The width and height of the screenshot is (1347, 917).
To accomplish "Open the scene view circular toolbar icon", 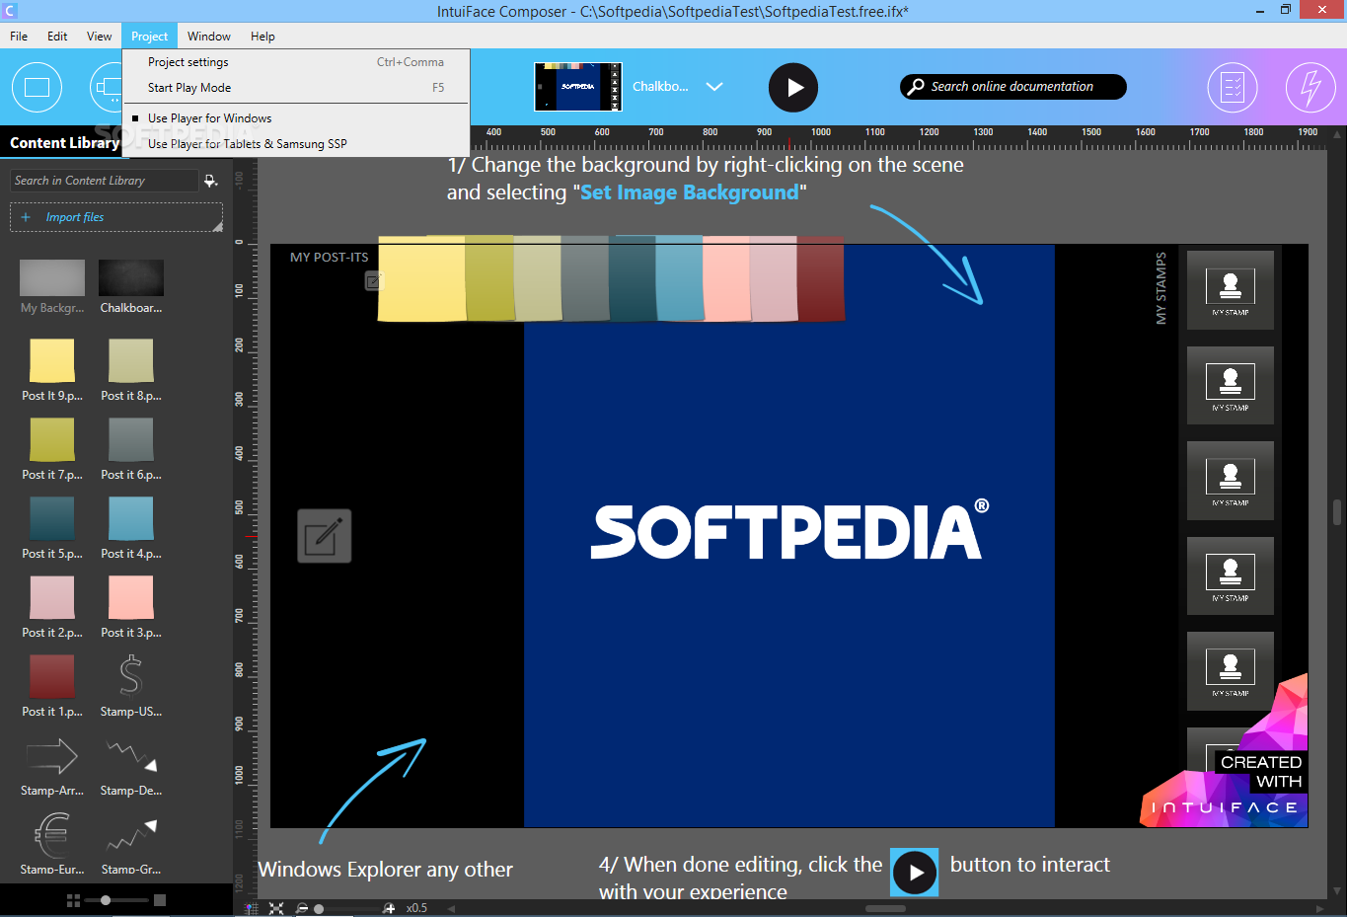I will (x=37, y=87).
